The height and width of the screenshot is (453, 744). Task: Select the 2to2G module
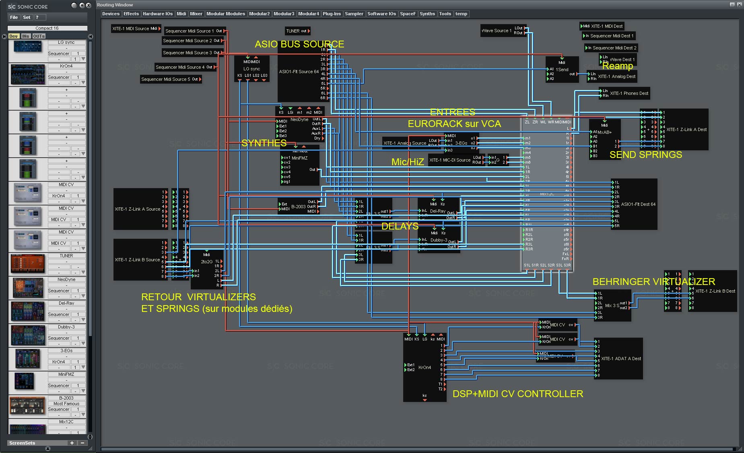[207, 269]
